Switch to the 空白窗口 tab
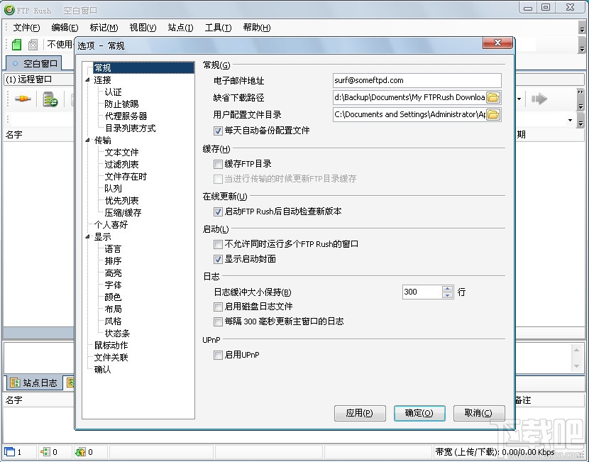Screen dimensions: 589x462 pos(35,63)
